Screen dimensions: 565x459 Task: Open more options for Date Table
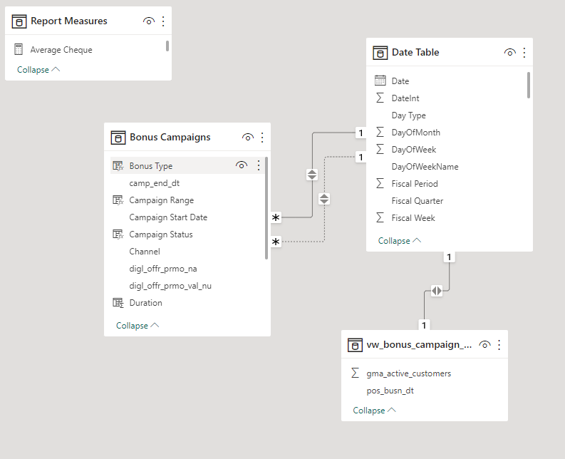coord(524,53)
